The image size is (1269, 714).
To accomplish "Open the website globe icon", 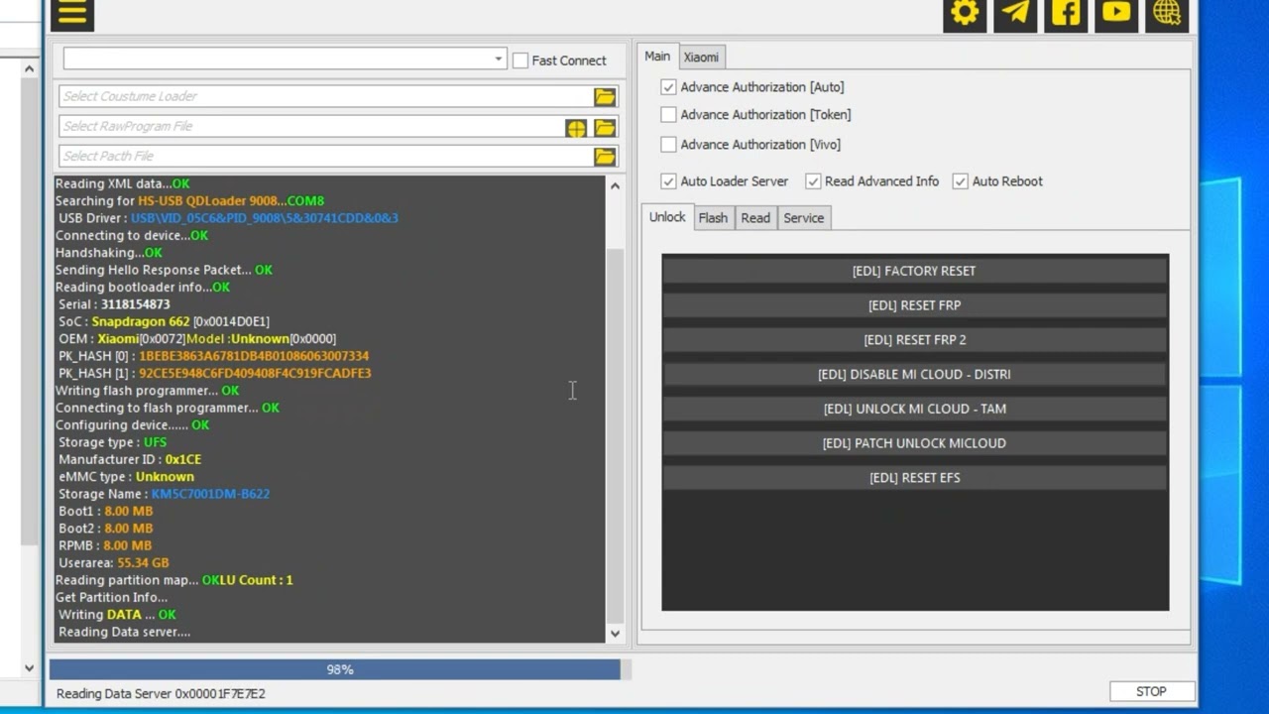I will [1167, 13].
